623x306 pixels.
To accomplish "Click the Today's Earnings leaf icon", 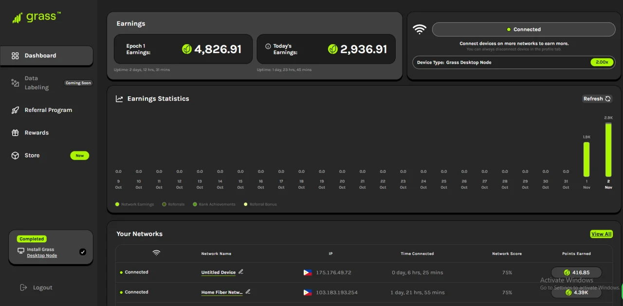I will [x=333, y=49].
